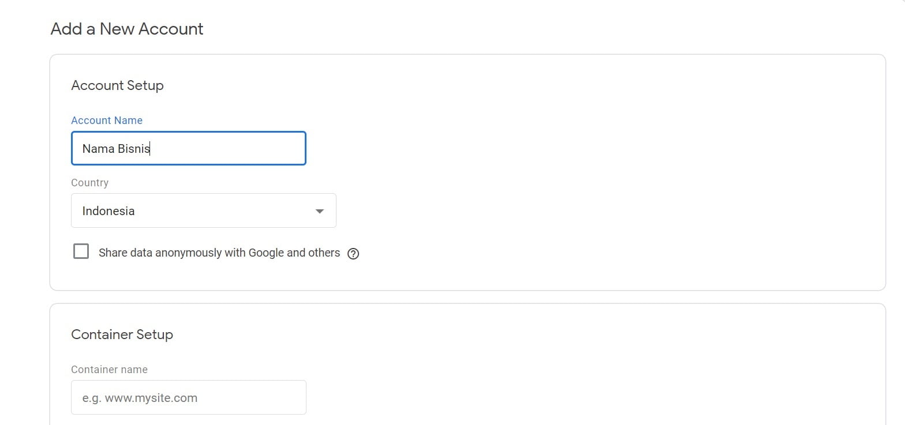Click the 'Country' field label
905x425 pixels.
click(x=89, y=183)
